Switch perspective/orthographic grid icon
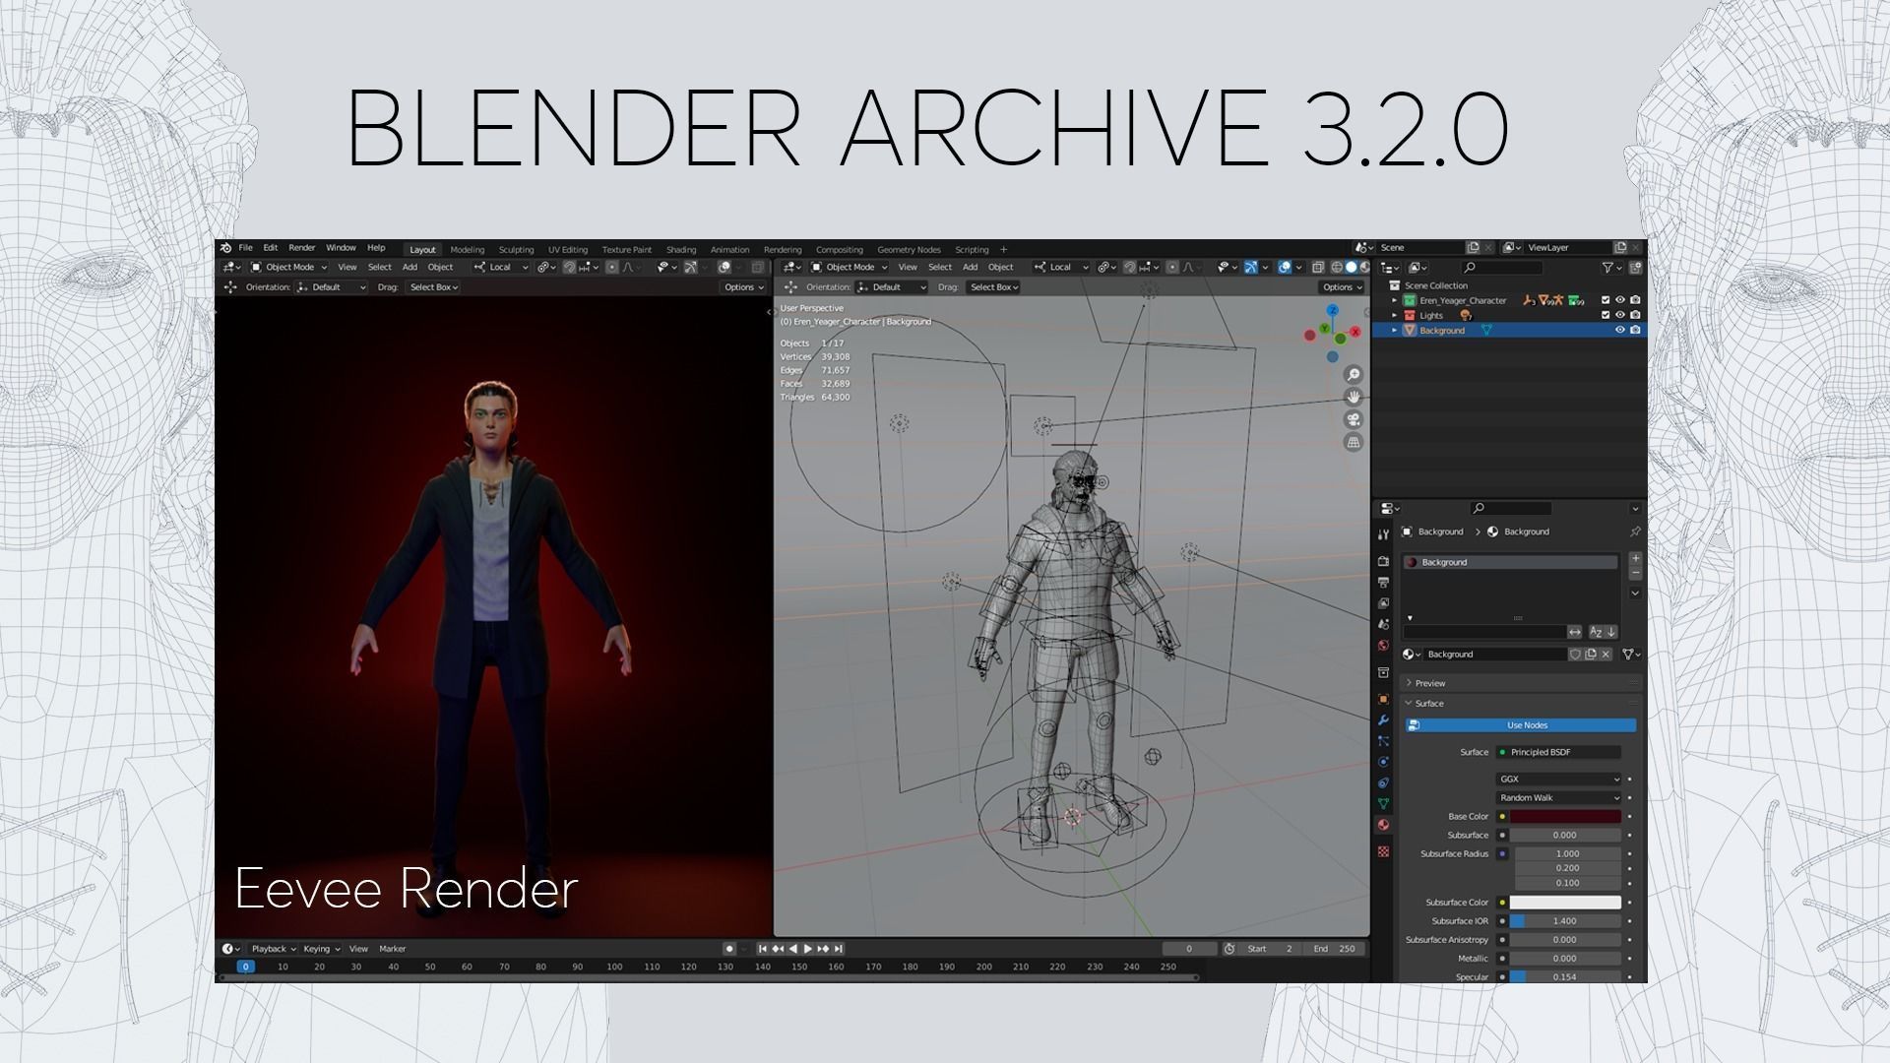This screenshot has height=1063, width=1890. 1354,442
